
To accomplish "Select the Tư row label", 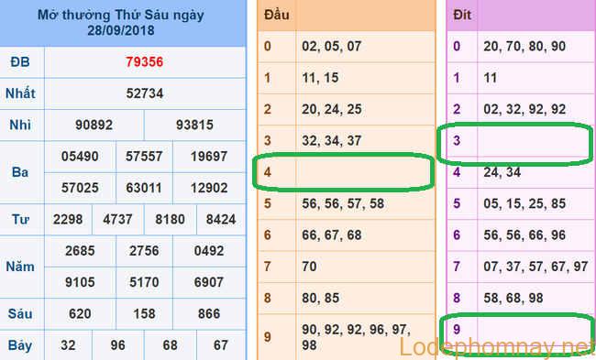I will [x=20, y=219].
